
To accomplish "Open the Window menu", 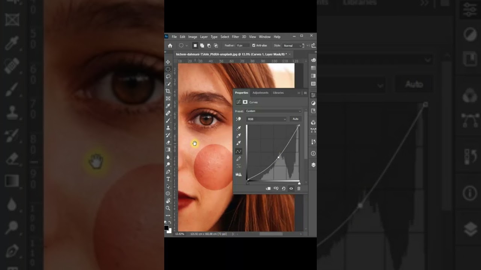I will pos(265,37).
